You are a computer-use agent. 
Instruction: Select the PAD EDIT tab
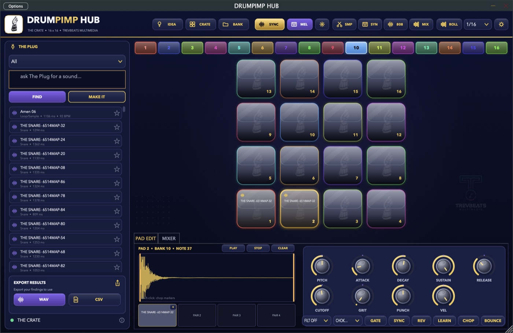(146, 238)
